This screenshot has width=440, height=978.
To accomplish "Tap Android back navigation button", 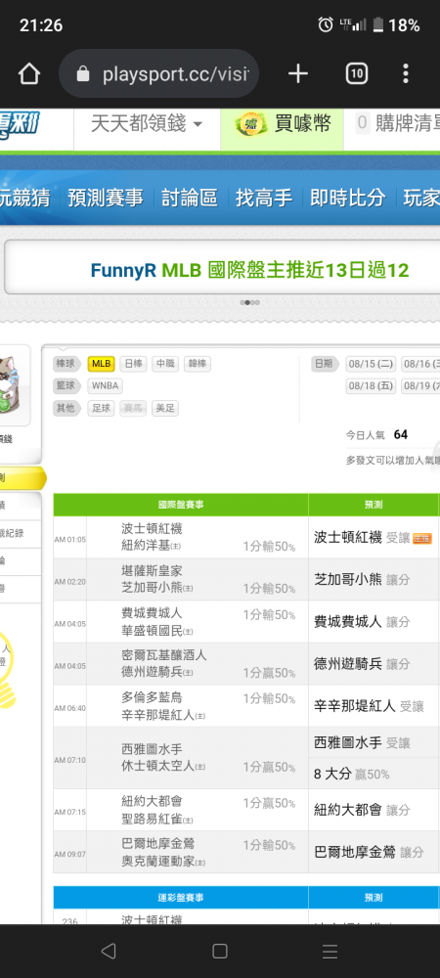I will pyautogui.click(x=109, y=951).
